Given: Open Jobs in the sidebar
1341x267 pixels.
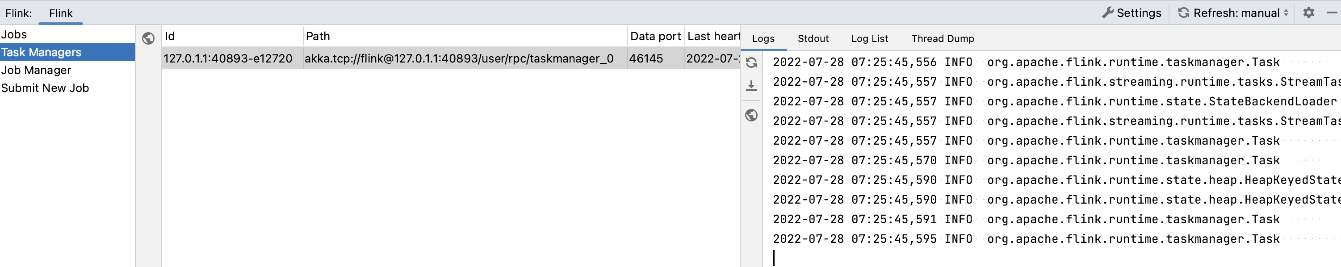Looking at the screenshot, I should (14, 35).
